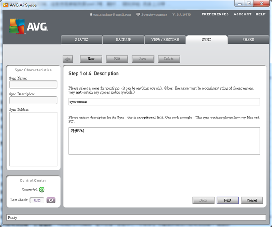Click the user account email icon
The height and width of the screenshot is (227, 272).
point(91,14)
